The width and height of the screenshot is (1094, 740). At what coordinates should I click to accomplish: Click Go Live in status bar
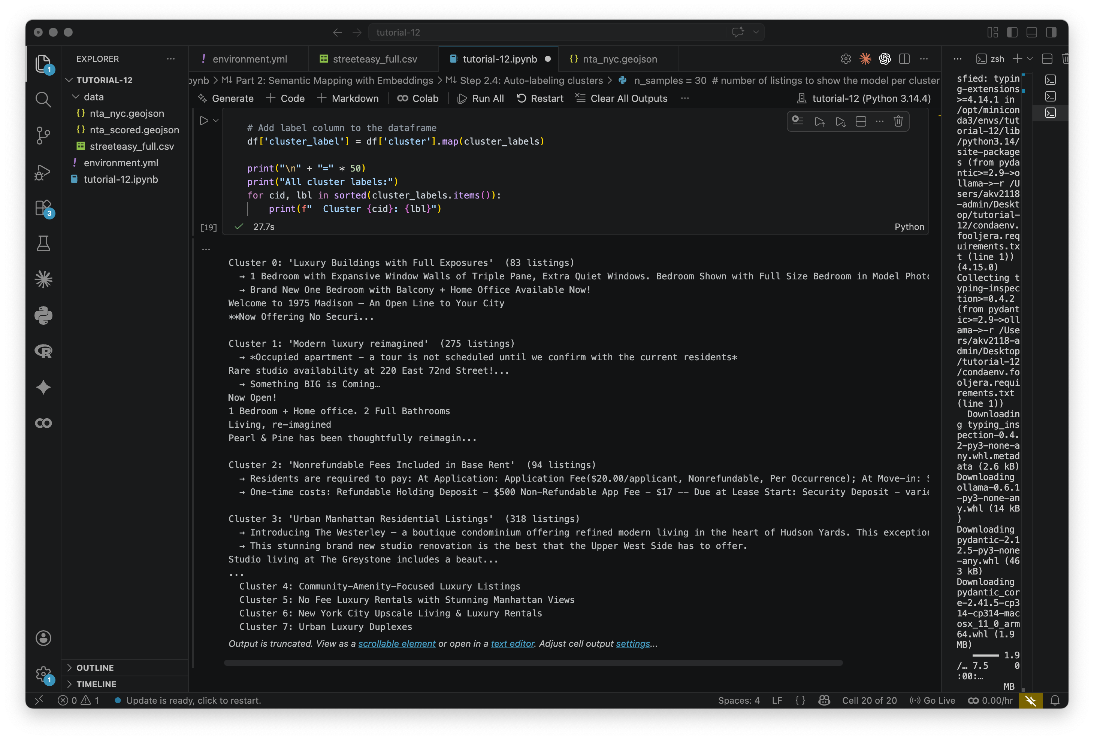click(932, 700)
